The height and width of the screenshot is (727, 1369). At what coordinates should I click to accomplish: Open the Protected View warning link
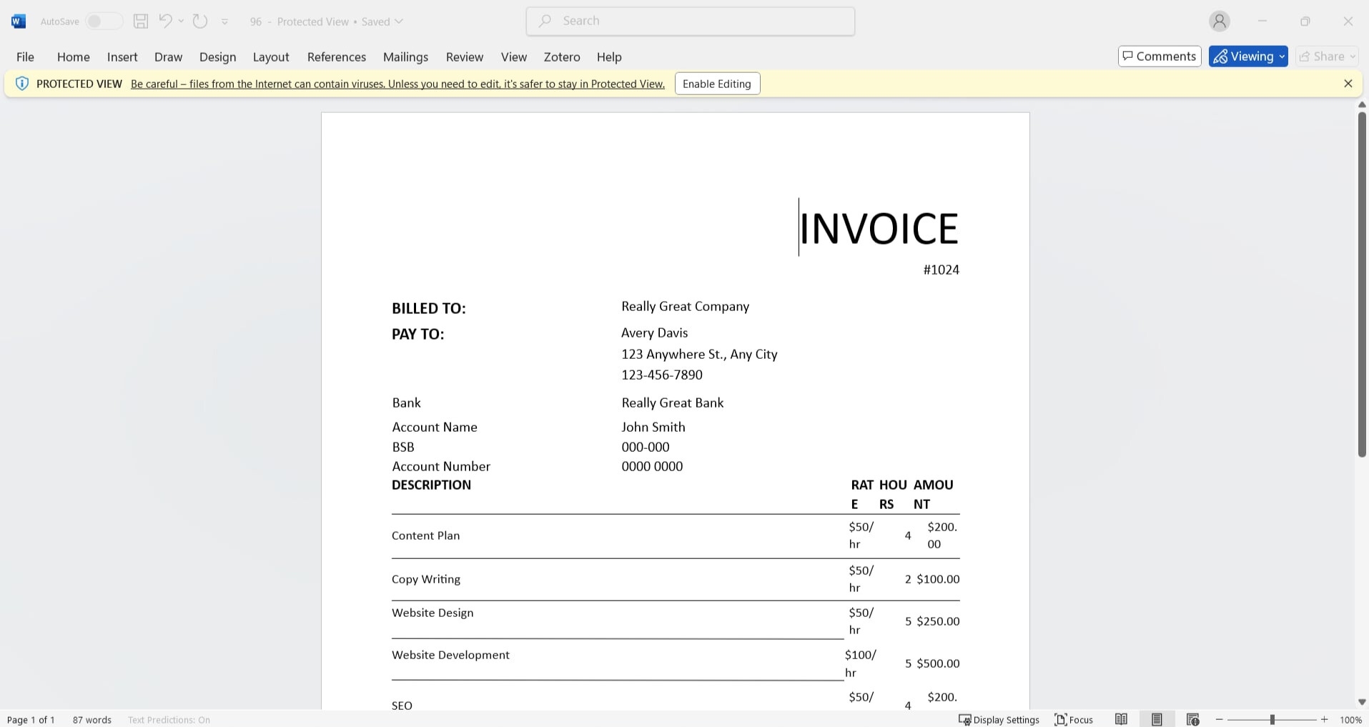397,84
